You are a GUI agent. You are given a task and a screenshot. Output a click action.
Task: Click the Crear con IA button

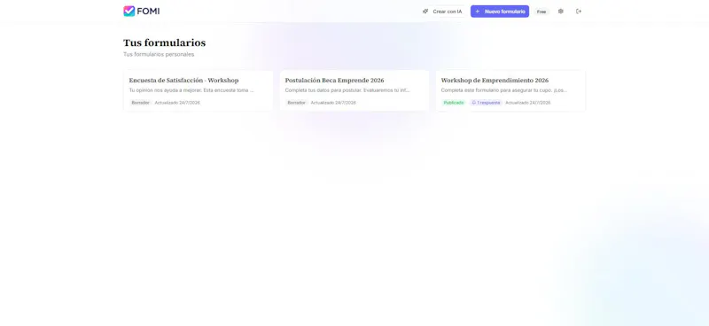coord(442,12)
